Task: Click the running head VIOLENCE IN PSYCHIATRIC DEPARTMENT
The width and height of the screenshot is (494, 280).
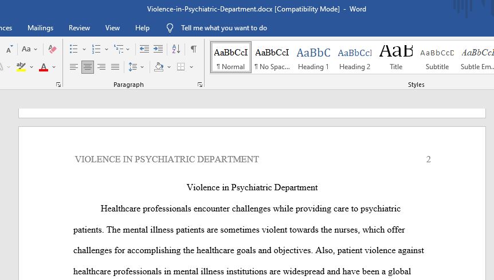Action: (167, 159)
